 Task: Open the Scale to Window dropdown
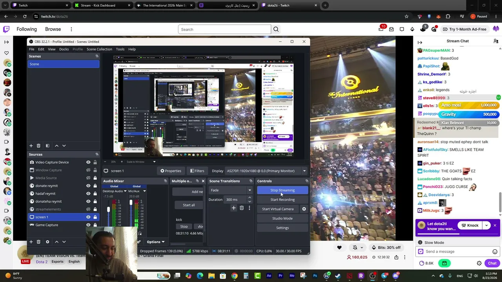click(141, 162)
